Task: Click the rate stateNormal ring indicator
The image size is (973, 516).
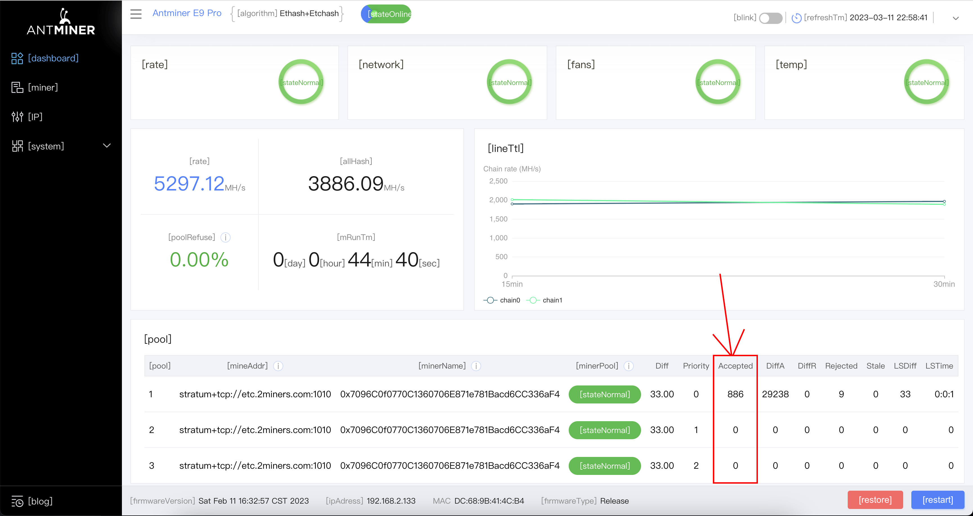Action: click(301, 82)
